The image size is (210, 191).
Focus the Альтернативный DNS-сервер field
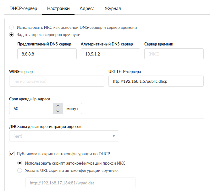110,54
